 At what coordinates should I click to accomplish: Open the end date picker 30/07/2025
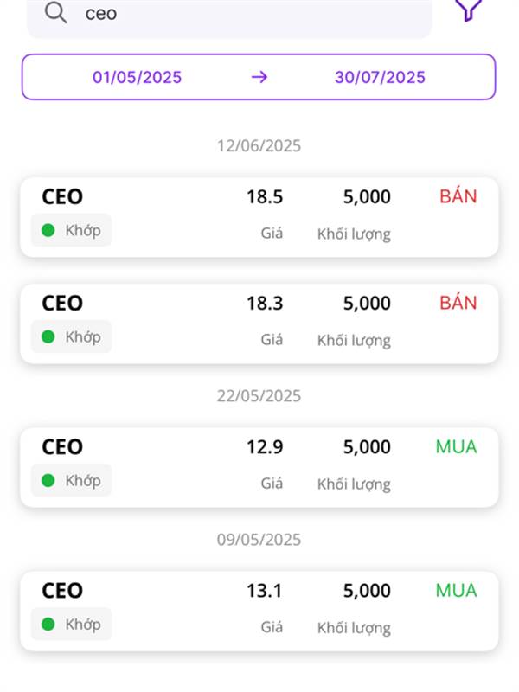pyautogui.click(x=380, y=77)
